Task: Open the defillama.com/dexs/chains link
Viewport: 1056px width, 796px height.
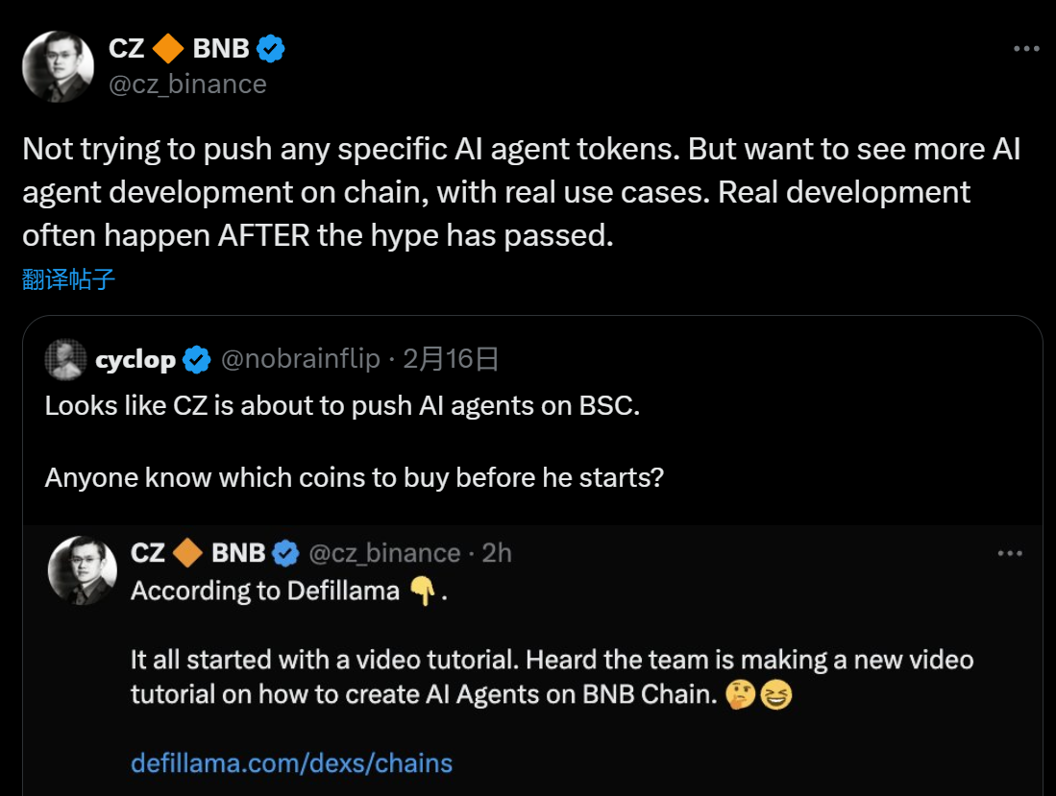Action: pyautogui.click(x=290, y=762)
